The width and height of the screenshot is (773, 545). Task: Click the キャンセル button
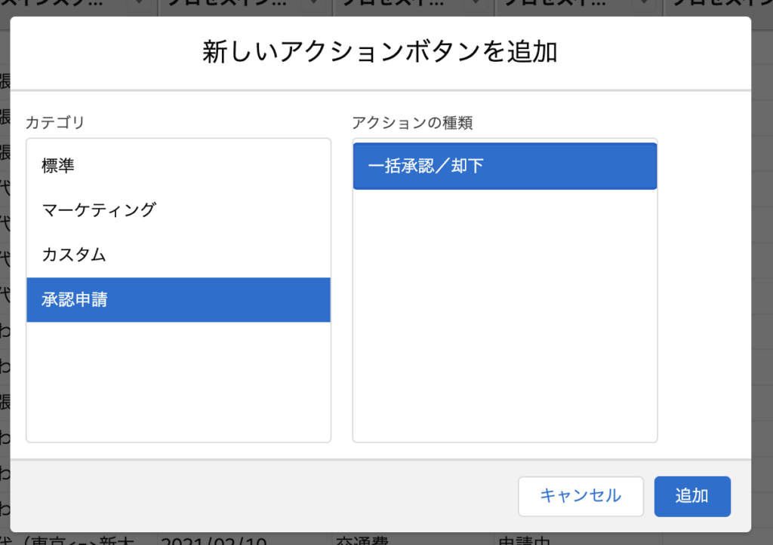(x=581, y=496)
